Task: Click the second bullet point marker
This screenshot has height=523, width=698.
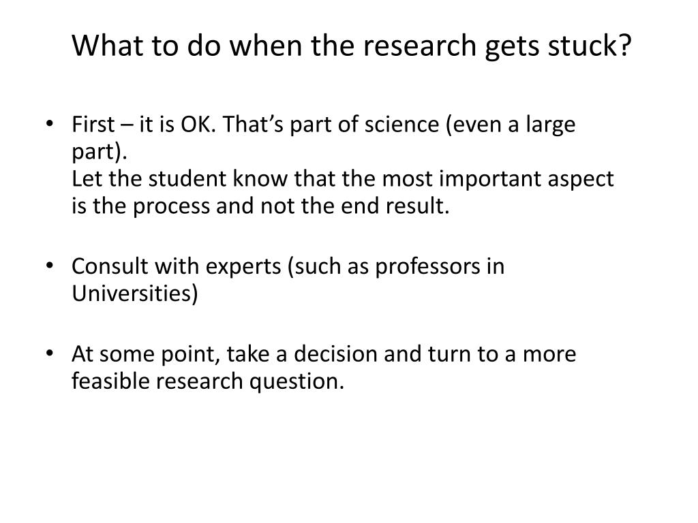Action: (49, 266)
